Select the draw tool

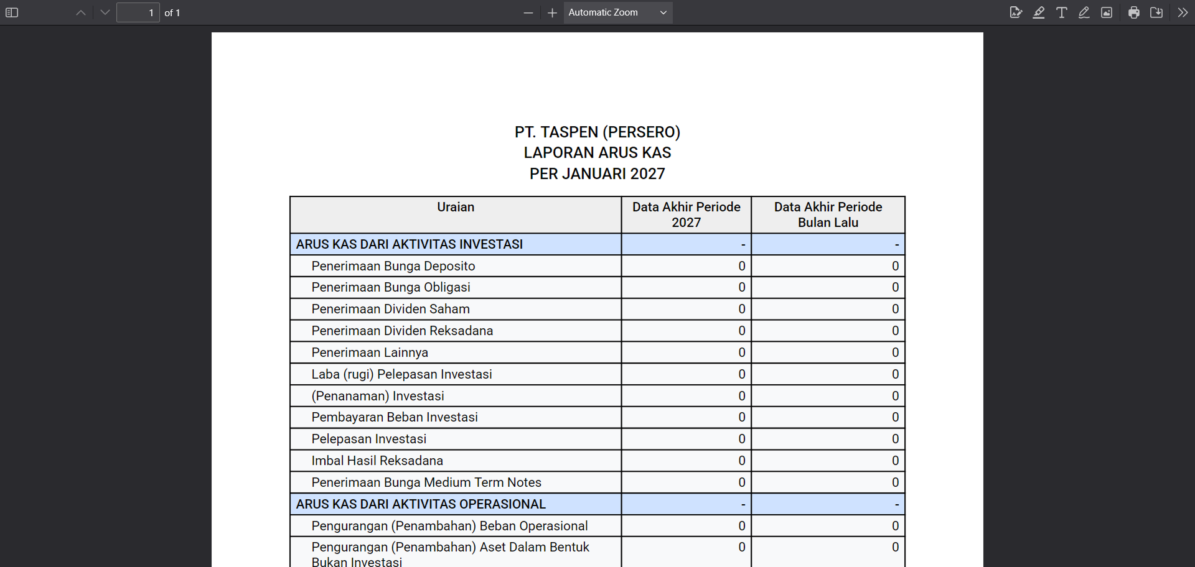(1084, 12)
